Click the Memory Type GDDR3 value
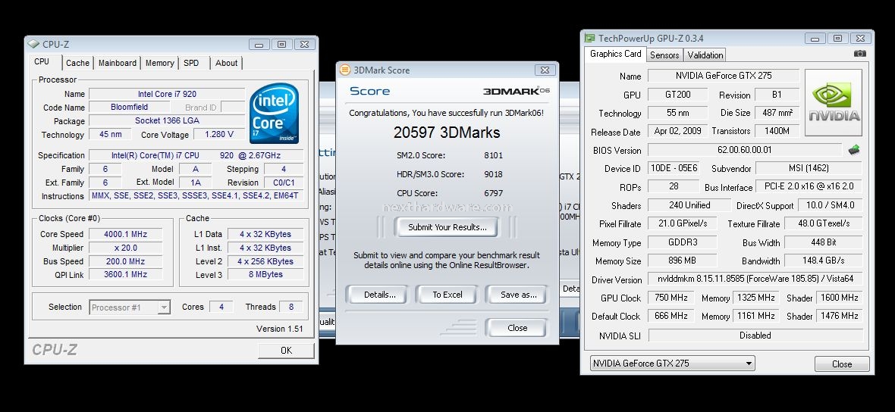This screenshot has width=895, height=412. coord(682,242)
